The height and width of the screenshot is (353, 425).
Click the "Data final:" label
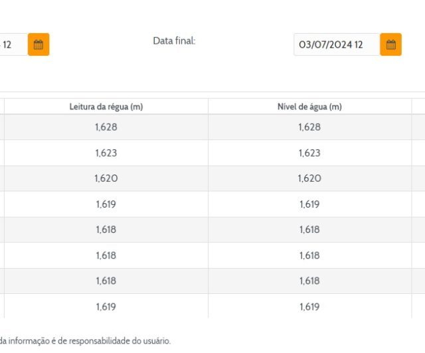pos(174,41)
